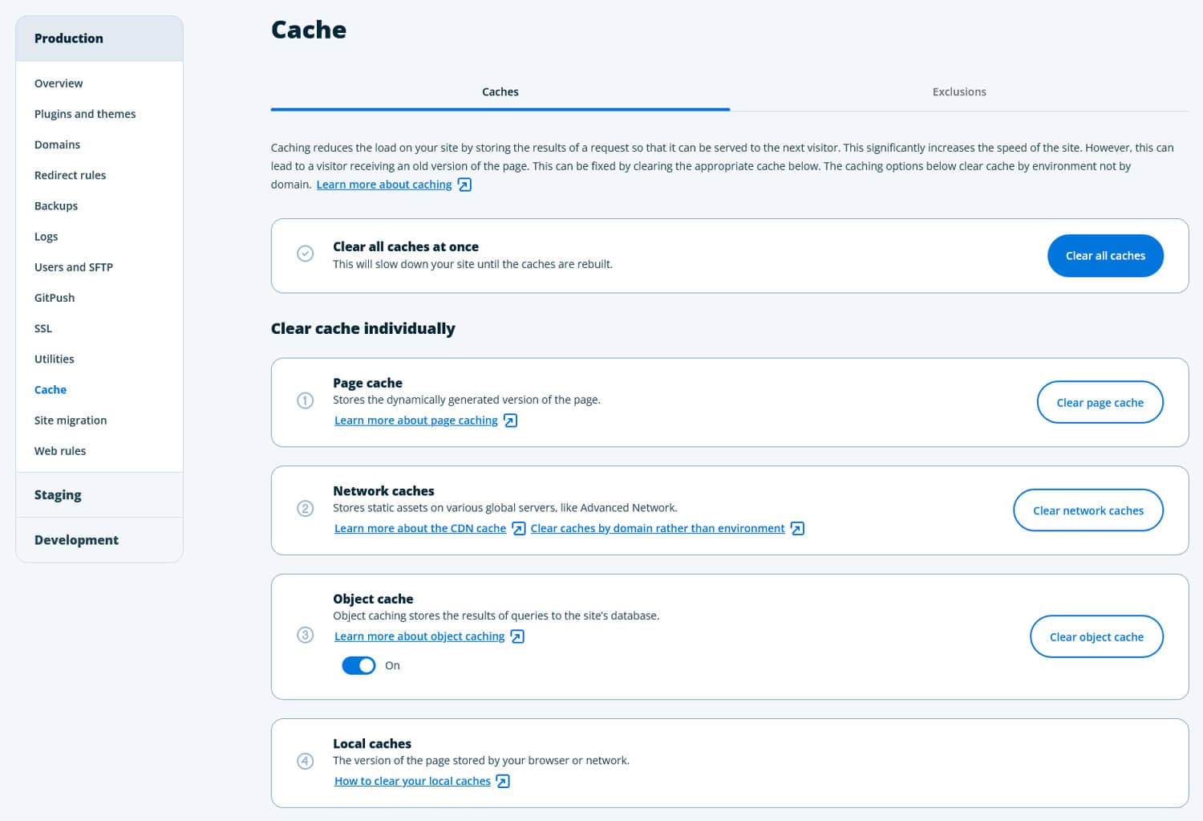The width and height of the screenshot is (1203, 821).
Task: Click external-link icon beside Learn more about caching
Action: 464,185
